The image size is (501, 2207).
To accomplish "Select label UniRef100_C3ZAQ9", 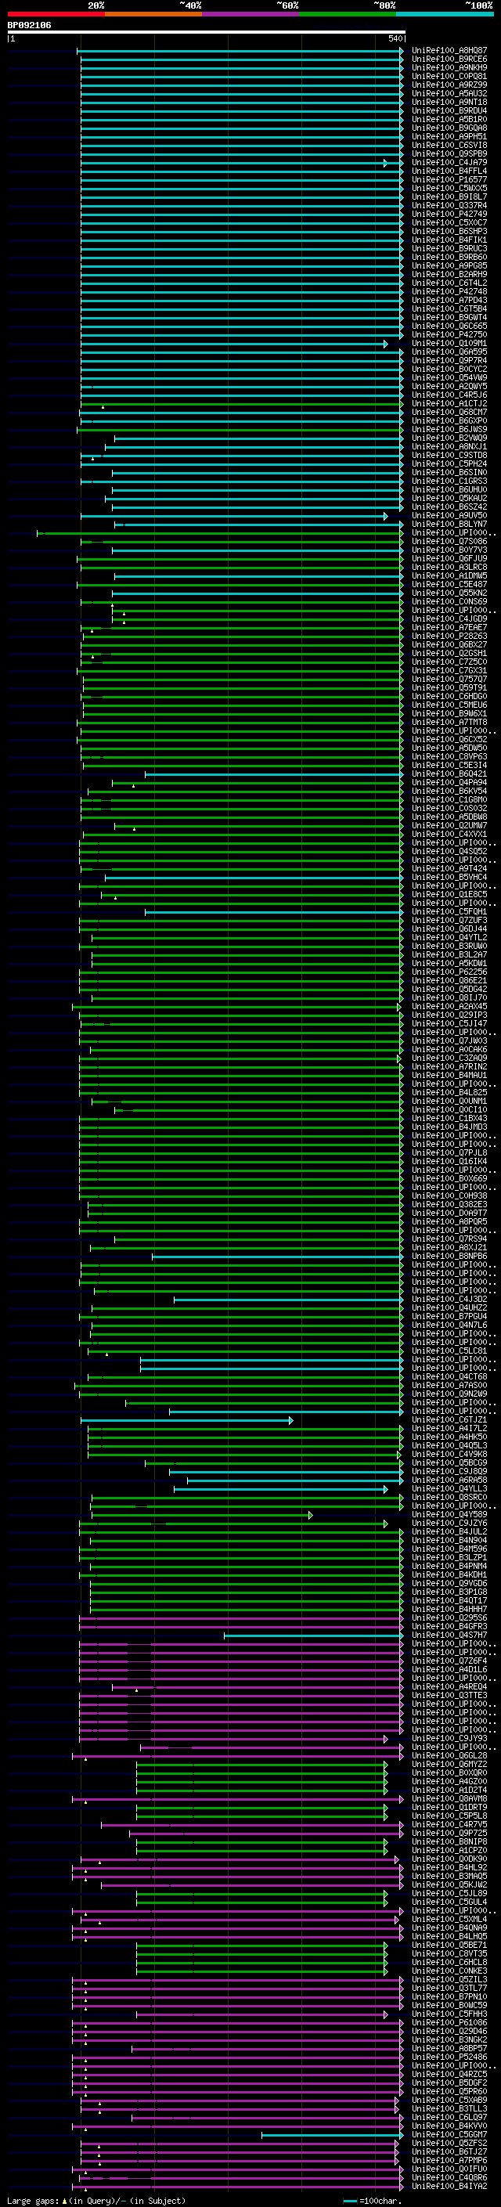I will pyautogui.click(x=449, y=1058).
